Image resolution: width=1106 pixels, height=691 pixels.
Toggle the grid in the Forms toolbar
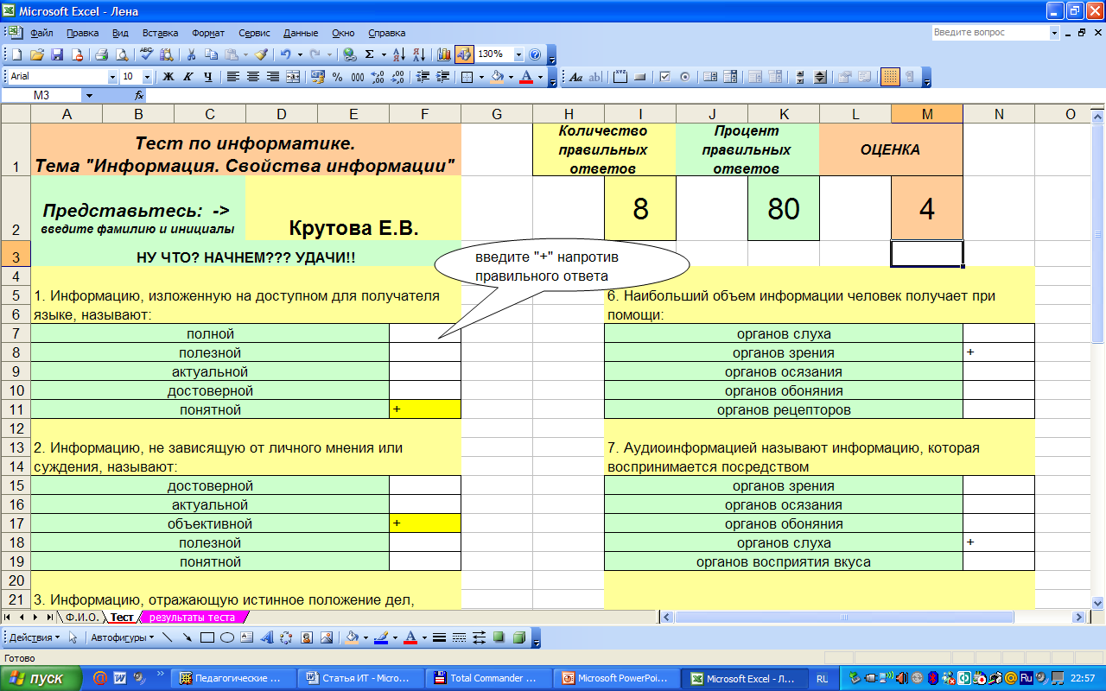pos(890,77)
